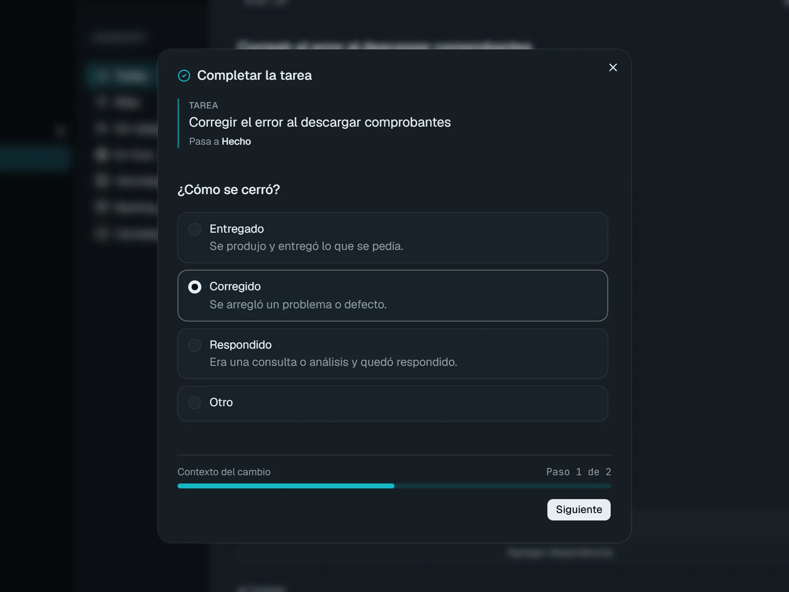Screen dimensions: 789x592
Task: Click the checkmark icon beside Completar la tarea
Action: 184,76
